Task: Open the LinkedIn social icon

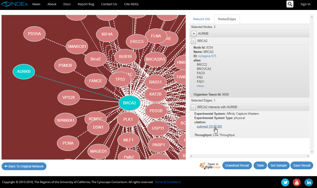Action: [x=309, y=182]
